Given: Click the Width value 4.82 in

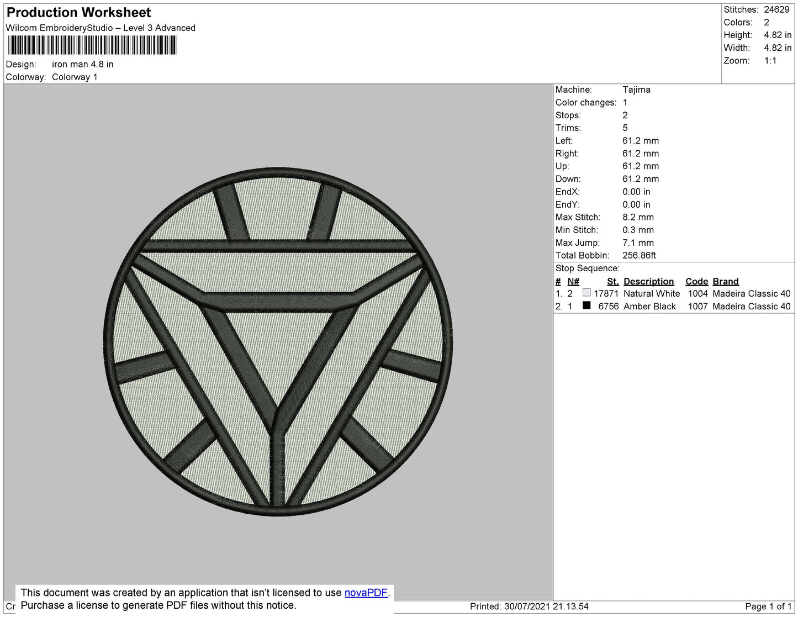Looking at the screenshot, I should pyautogui.click(x=778, y=48).
